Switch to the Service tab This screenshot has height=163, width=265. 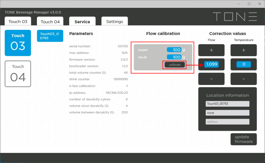82,21
